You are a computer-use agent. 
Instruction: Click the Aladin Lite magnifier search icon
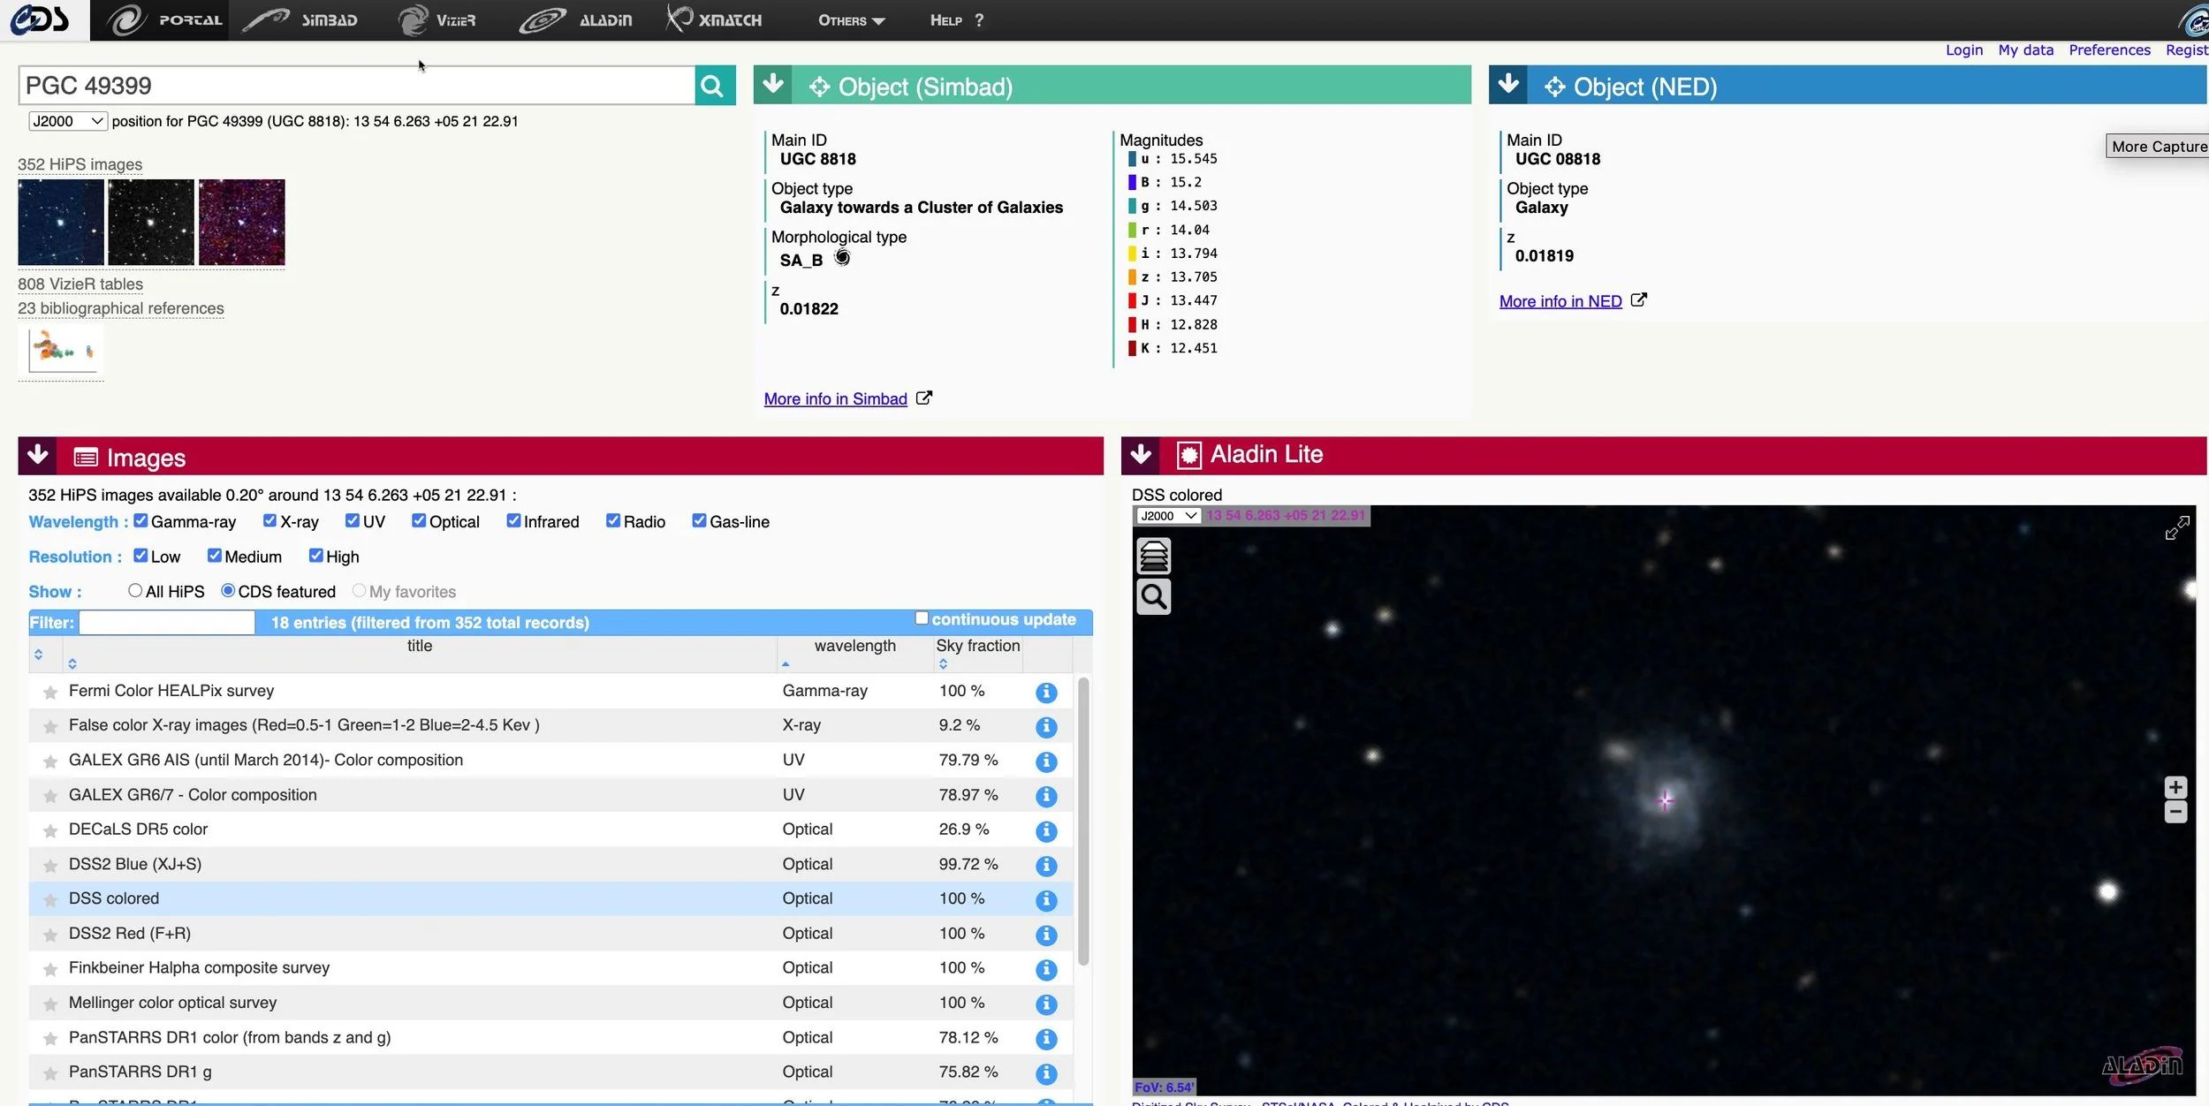pos(1153,597)
